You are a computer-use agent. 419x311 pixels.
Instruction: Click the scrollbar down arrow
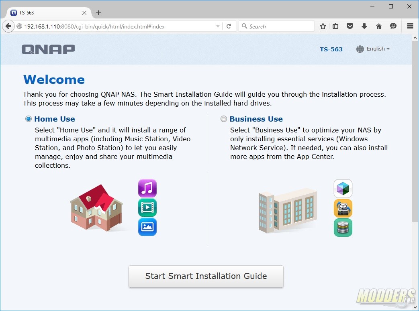[x=415, y=307]
